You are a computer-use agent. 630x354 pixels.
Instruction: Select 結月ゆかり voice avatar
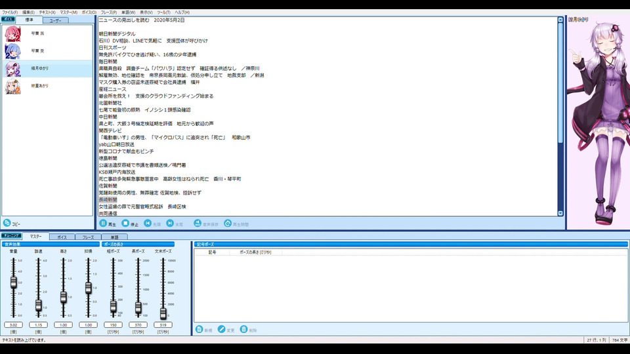[x=12, y=69]
